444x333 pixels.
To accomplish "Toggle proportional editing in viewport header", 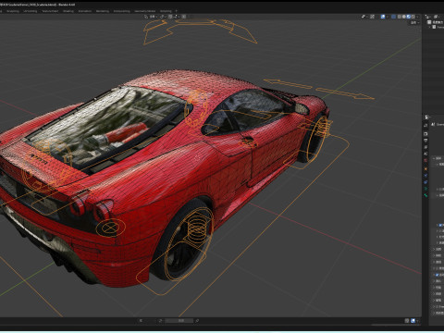I will 184,17.
